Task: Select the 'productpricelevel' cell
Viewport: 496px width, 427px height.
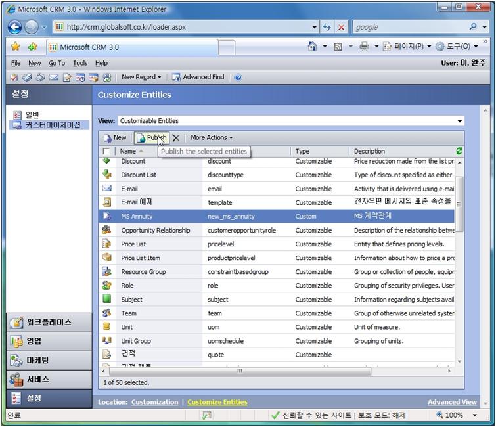Action: click(x=231, y=258)
